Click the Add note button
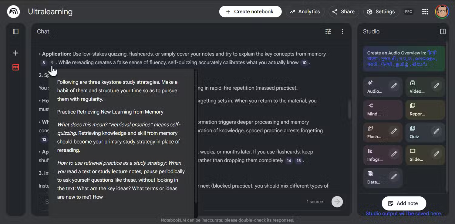This screenshot has height=224, width=455. click(x=404, y=203)
